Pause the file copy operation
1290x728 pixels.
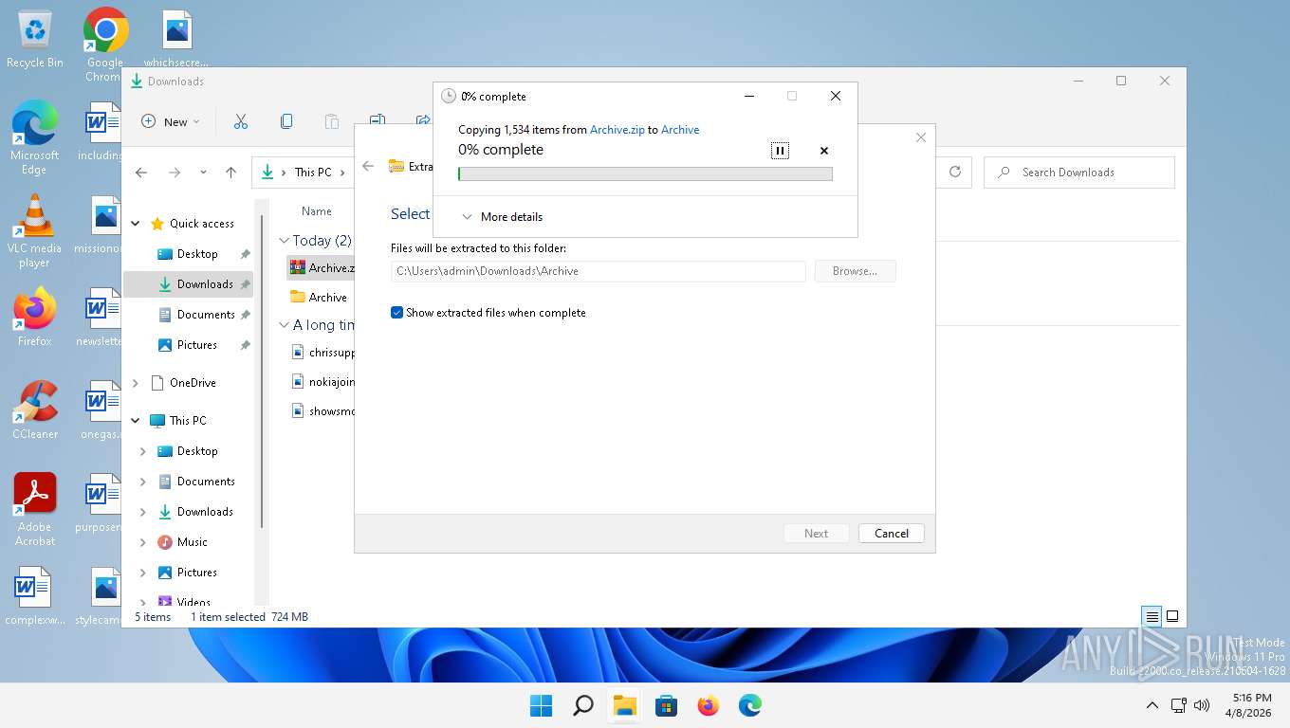click(780, 151)
